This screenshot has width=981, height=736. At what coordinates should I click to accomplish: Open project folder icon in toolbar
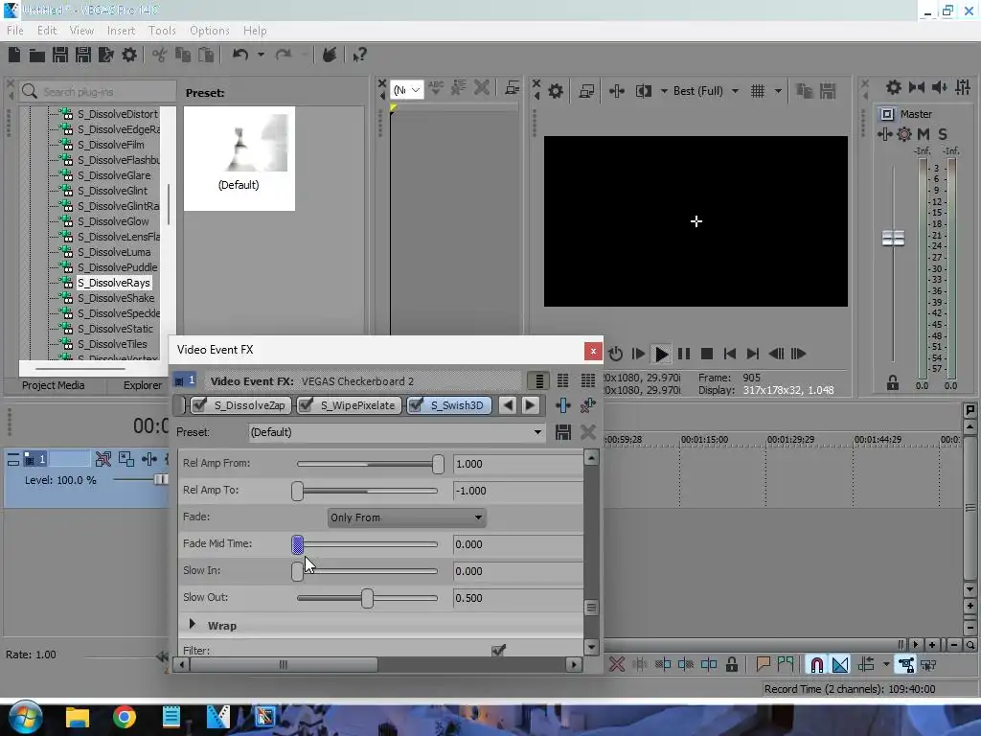tap(37, 55)
